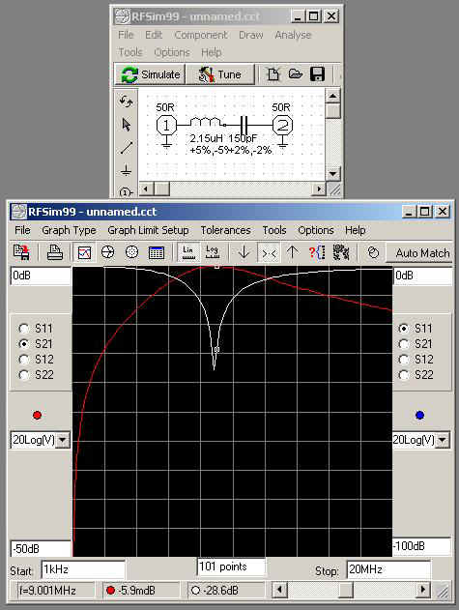Click the print icon in graph toolbar
The height and width of the screenshot is (610, 459).
[55, 252]
